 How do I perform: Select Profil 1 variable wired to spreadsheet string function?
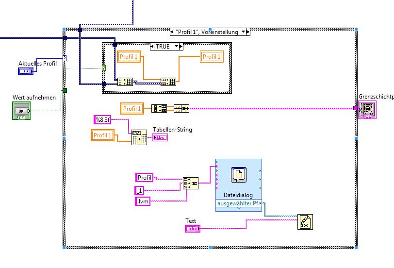coord(102,135)
